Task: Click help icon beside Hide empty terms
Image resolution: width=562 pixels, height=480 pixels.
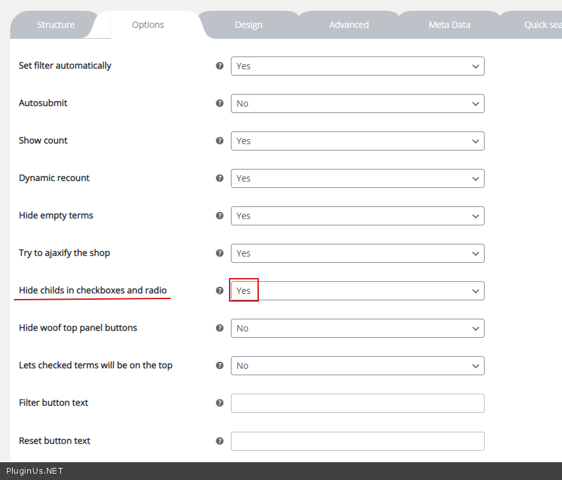Action: (219, 215)
